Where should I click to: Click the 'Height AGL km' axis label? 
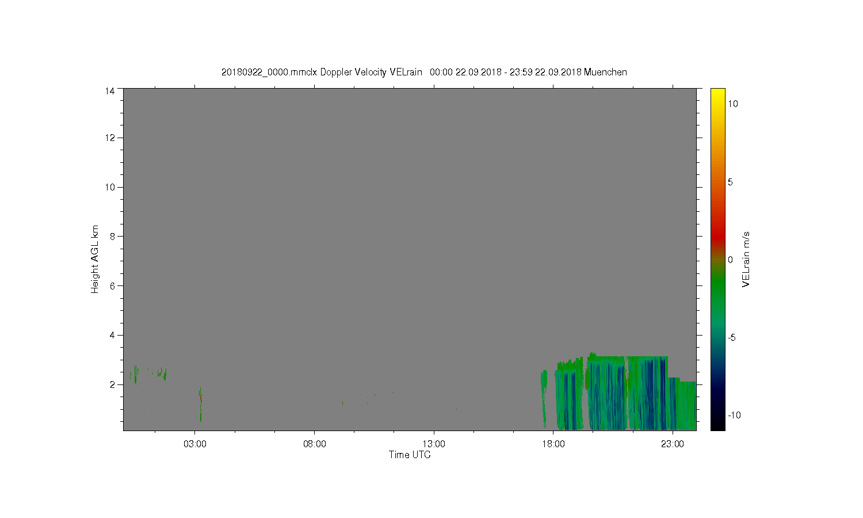[95, 259]
